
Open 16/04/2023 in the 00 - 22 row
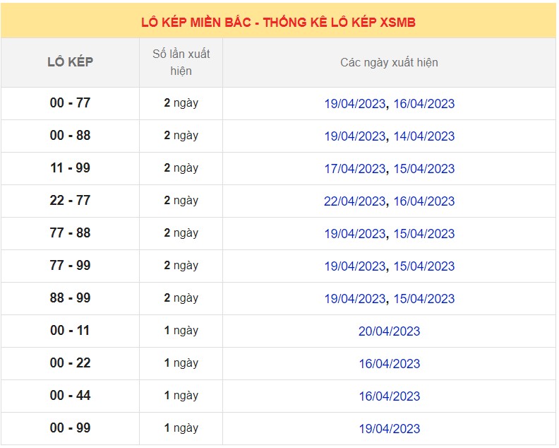[389, 364]
